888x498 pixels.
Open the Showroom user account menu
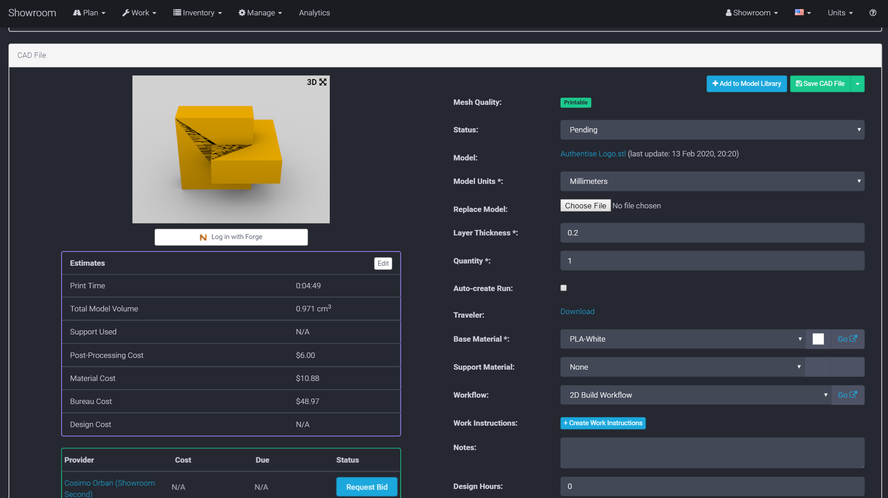pyautogui.click(x=751, y=13)
